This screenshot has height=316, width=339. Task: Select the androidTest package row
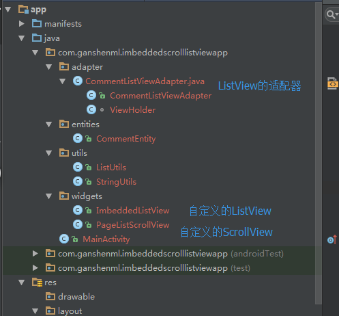pos(159,254)
